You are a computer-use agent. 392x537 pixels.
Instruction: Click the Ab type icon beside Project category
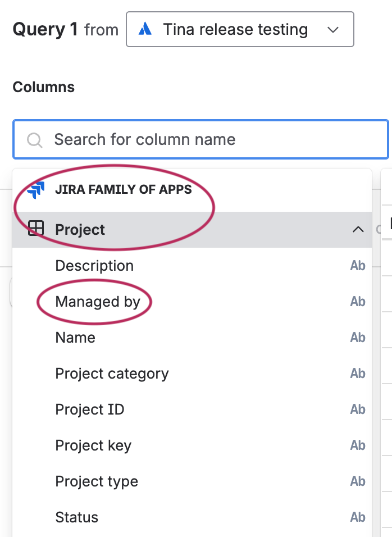[358, 374]
